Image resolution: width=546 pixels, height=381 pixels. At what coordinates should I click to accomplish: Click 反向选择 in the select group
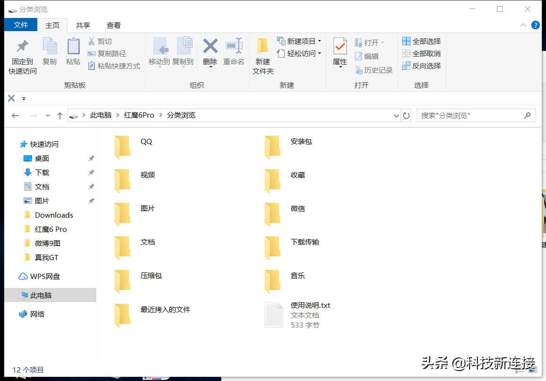421,66
